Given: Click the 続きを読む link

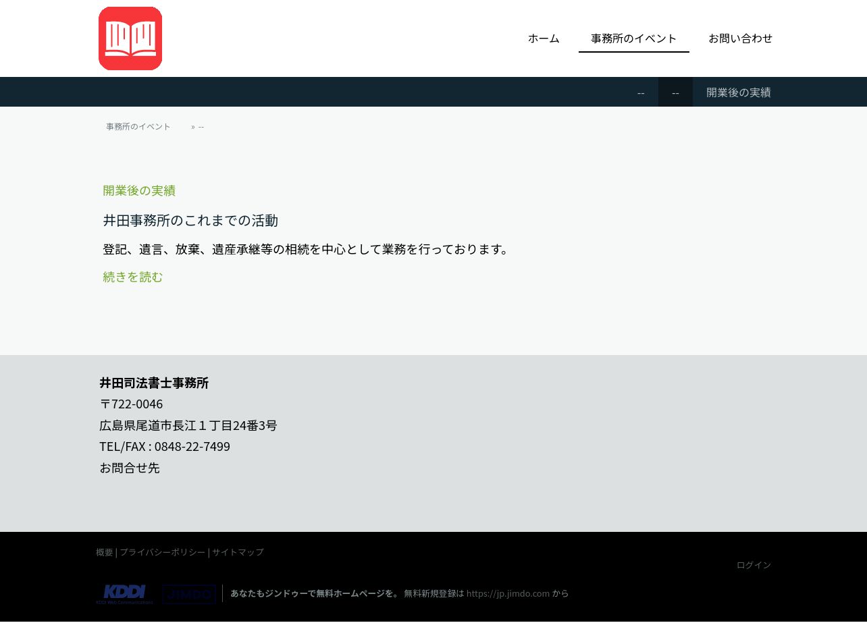Looking at the screenshot, I should [x=133, y=277].
